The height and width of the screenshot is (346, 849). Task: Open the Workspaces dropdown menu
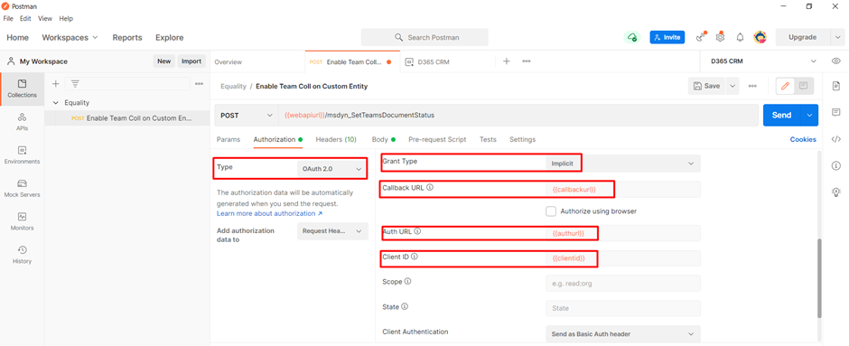coord(70,37)
